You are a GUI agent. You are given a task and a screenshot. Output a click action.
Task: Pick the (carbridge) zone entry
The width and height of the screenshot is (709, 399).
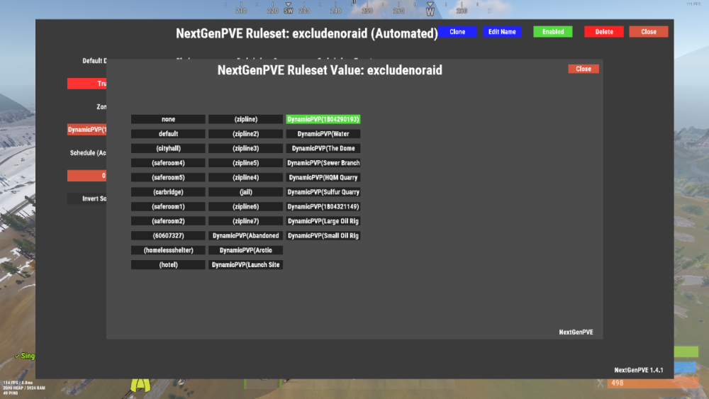(168, 192)
